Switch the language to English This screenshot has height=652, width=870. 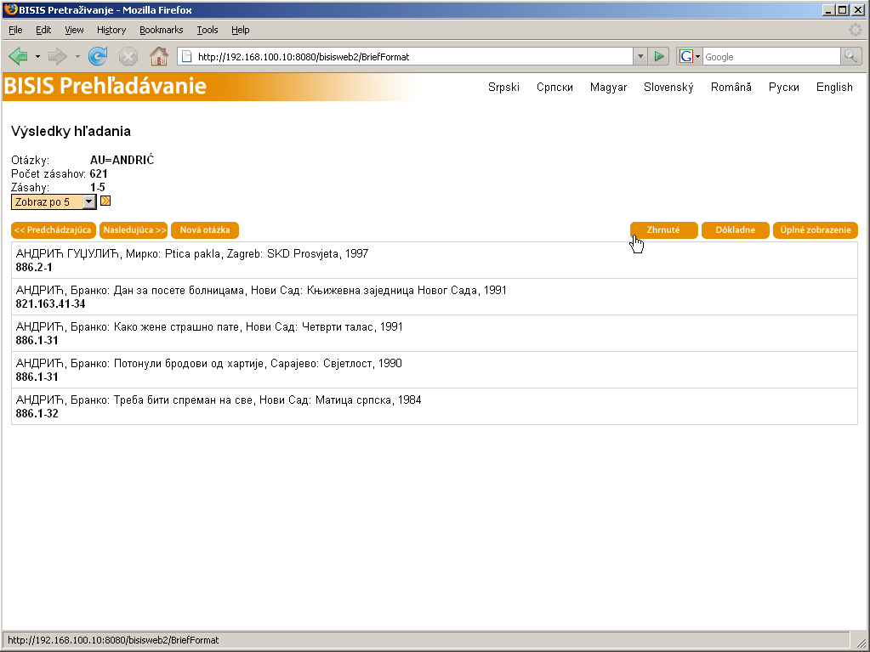[833, 88]
